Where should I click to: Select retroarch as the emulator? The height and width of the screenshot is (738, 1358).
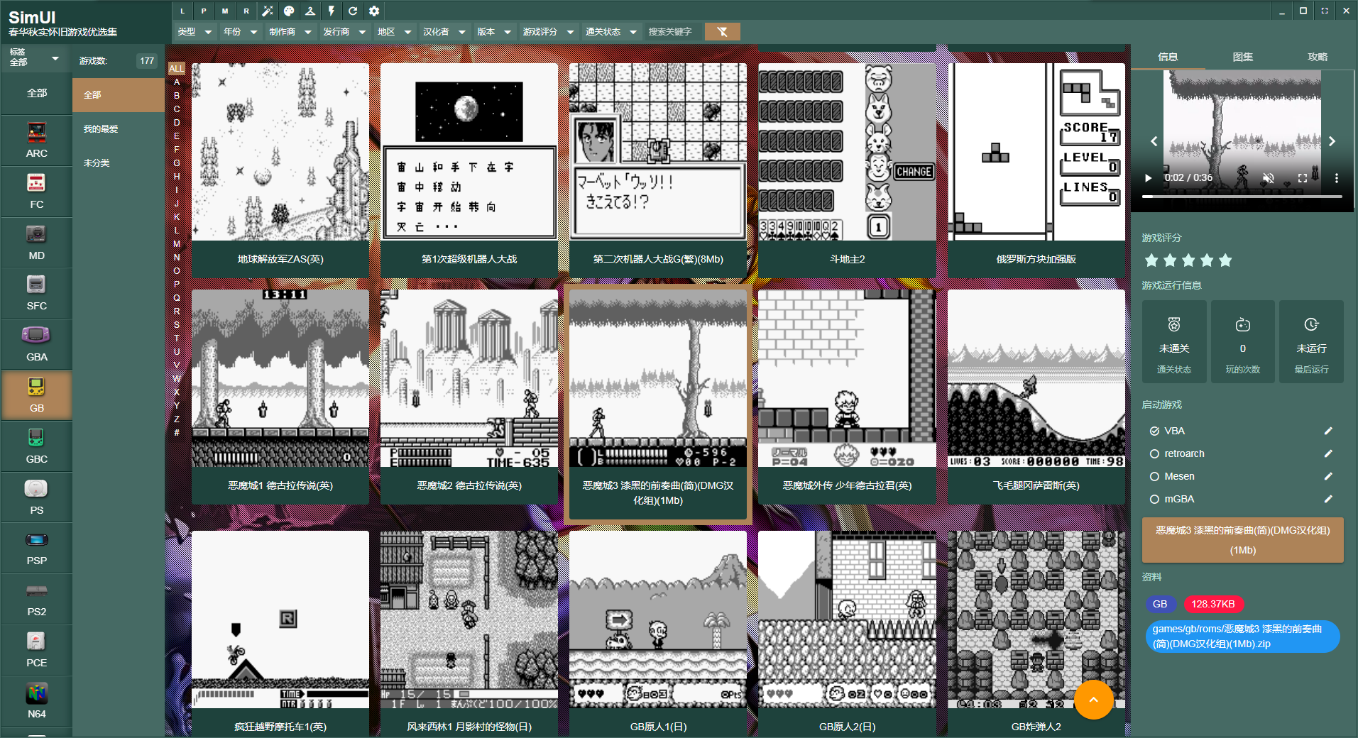pyautogui.click(x=1155, y=453)
